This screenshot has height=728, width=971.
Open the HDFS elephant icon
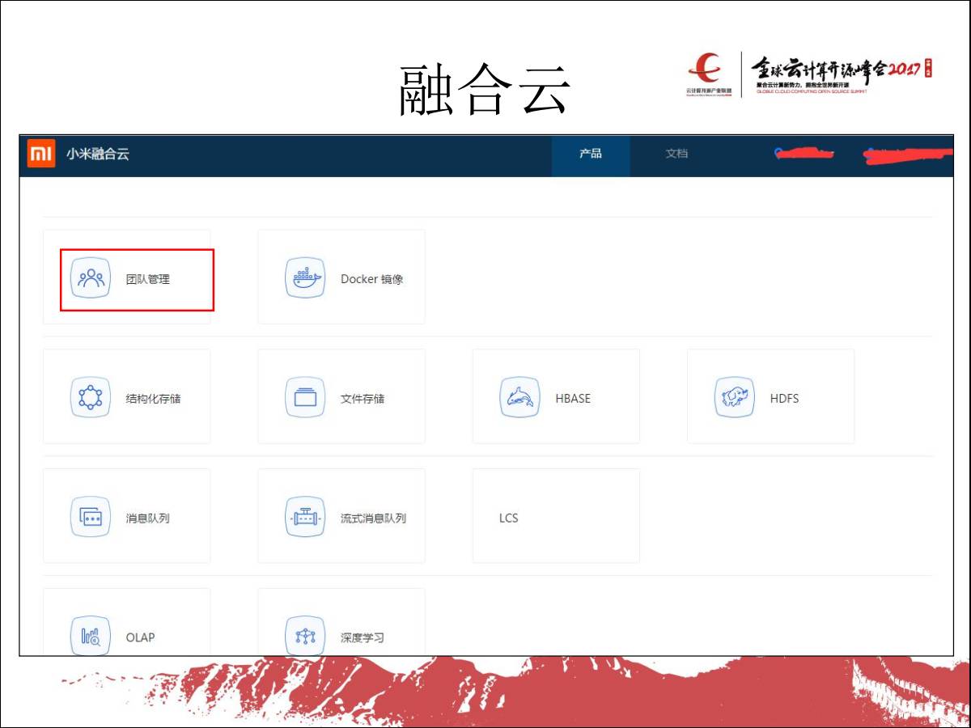coord(735,398)
